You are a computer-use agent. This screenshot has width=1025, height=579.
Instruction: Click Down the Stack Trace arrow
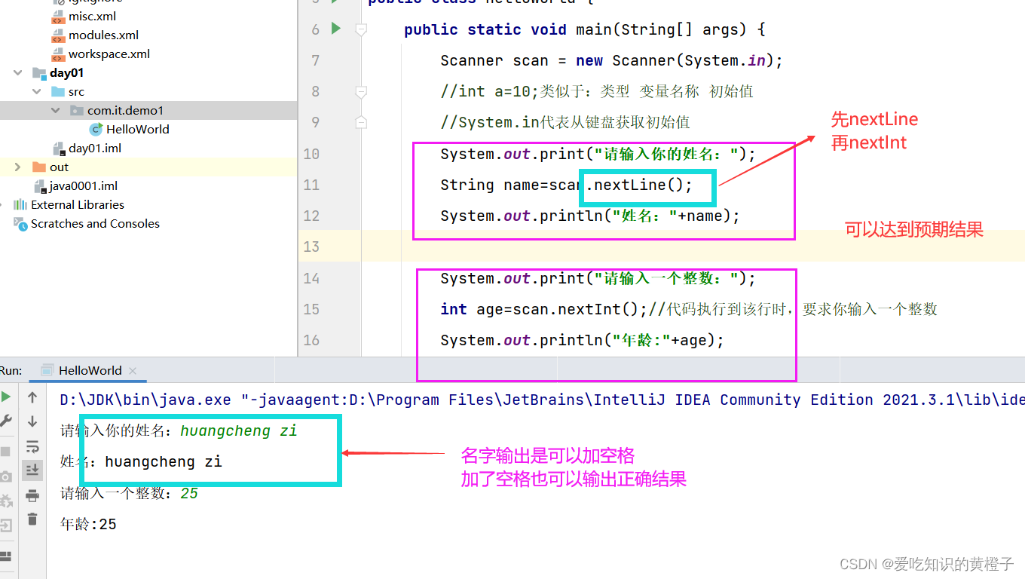(32, 421)
